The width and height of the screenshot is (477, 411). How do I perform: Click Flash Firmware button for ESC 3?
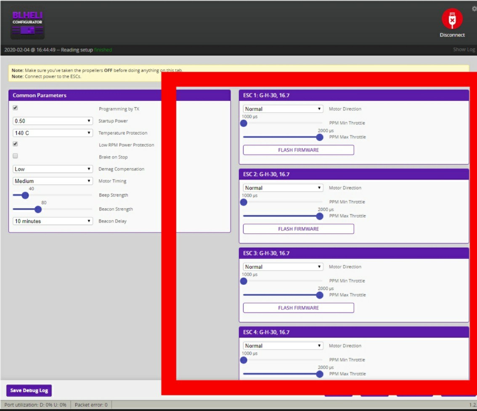298,308
